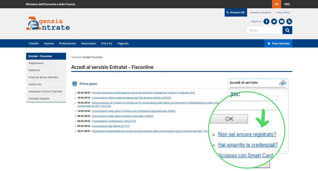This screenshot has height=171, width=318.
Task: Click Hai smarrito le credenziali?
Action: tap(248, 145)
